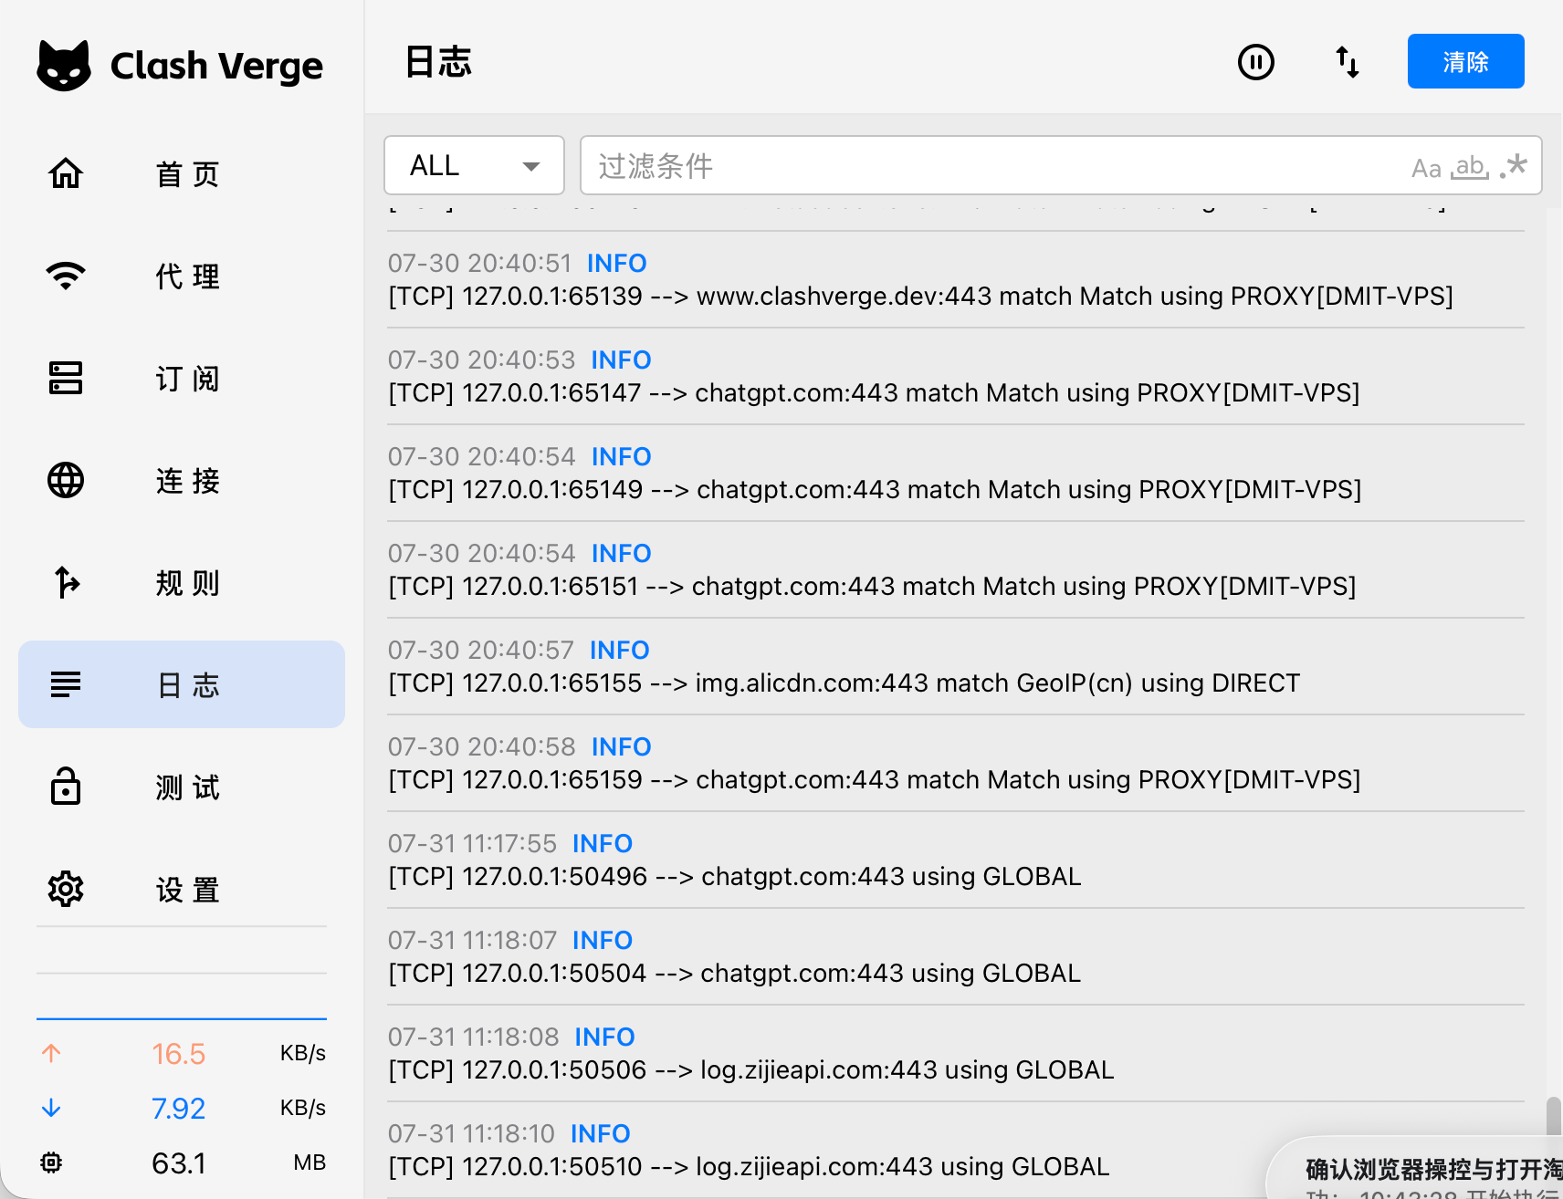
Task: Open the subscriptions server icon
Action: click(x=66, y=378)
